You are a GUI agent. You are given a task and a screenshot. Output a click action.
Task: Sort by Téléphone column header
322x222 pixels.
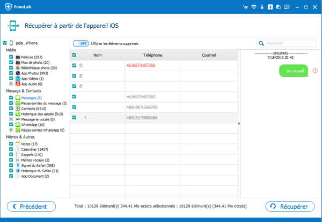click(x=152, y=55)
